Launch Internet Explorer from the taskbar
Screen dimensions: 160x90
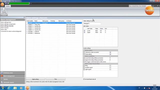(x=9, y=88)
